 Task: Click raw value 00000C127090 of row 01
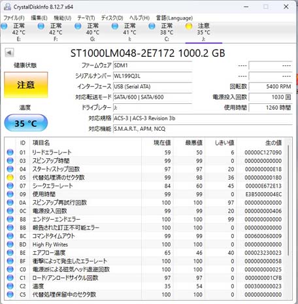pos(263,152)
